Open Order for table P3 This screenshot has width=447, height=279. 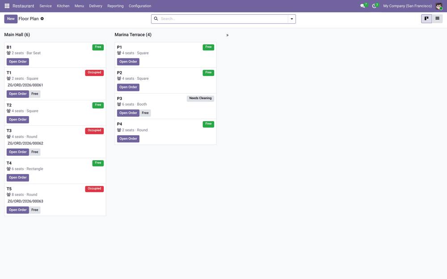click(x=128, y=113)
